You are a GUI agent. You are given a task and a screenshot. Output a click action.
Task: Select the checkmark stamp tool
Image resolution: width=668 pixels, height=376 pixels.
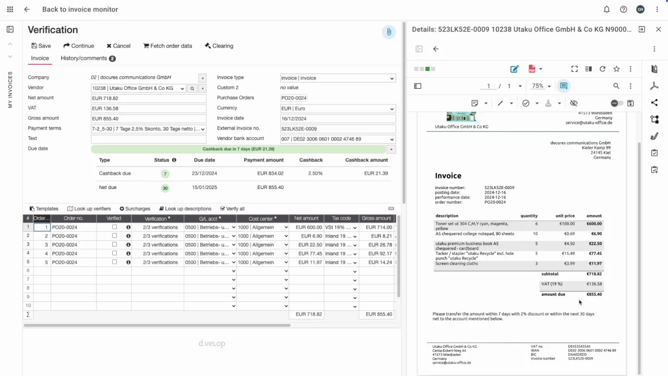pyautogui.click(x=526, y=103)
